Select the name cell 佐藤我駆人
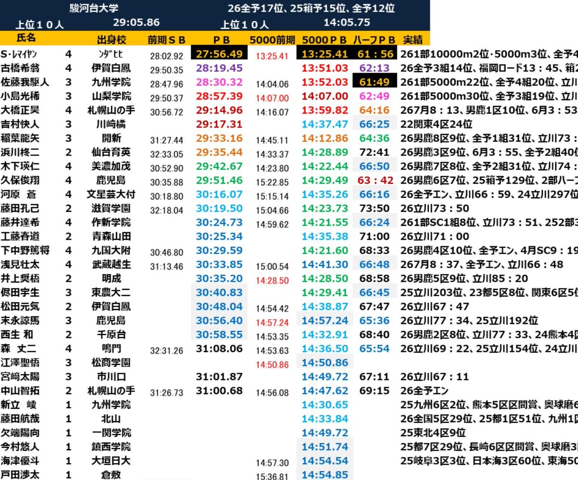The image size is (578, 480). pos(25,82)
